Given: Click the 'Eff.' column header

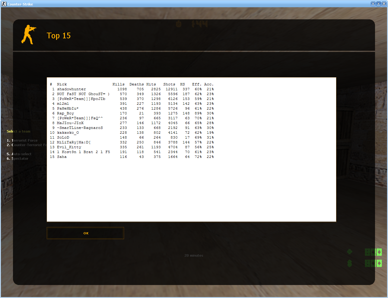Looking at the screenshot, I should [x=196, y=84].
